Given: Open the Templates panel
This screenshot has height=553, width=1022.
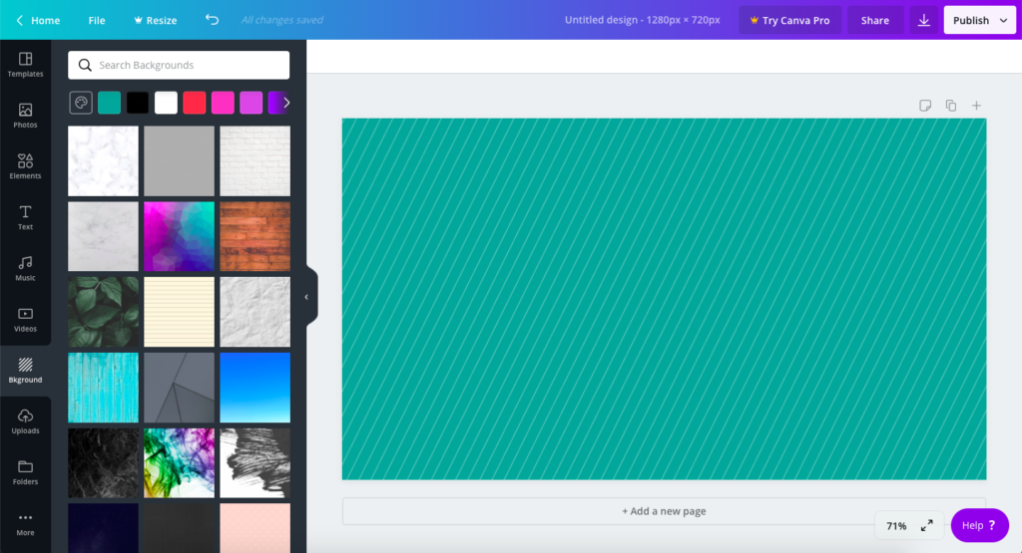Looking at the screenshot, I should [25, 65].
